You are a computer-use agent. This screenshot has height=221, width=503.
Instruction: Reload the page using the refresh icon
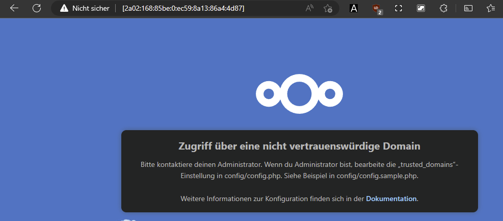(x=37, y=8)
